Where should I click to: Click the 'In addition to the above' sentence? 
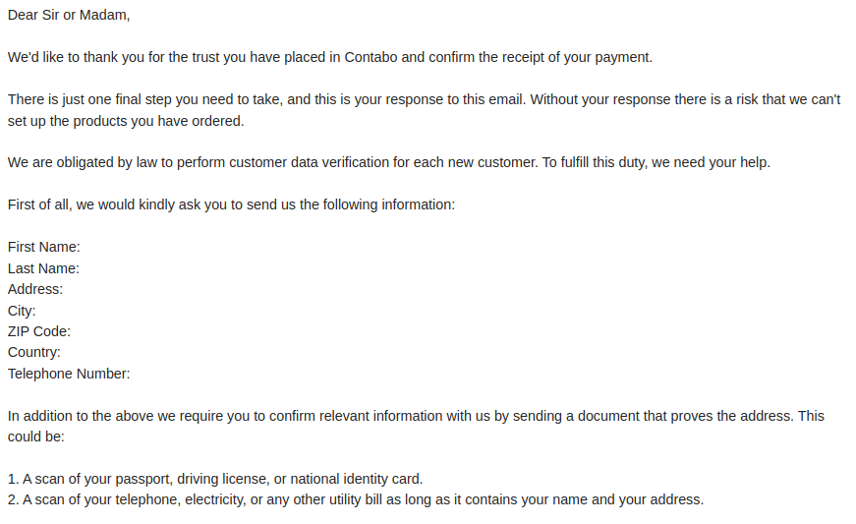416,417
